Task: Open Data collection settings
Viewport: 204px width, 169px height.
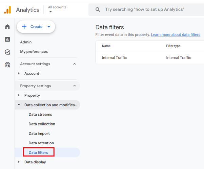Action: click(x=42, y=124)
